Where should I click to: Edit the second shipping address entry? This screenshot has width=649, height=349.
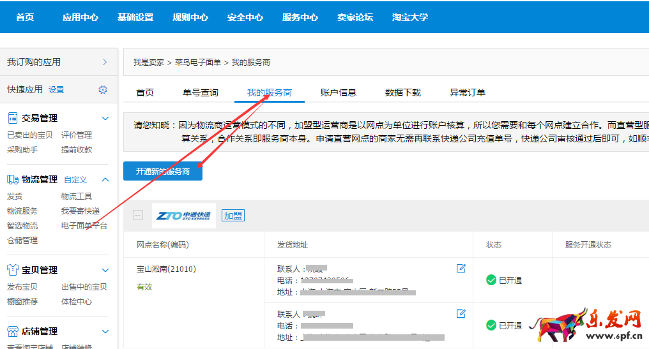click(x=461, y=313)
